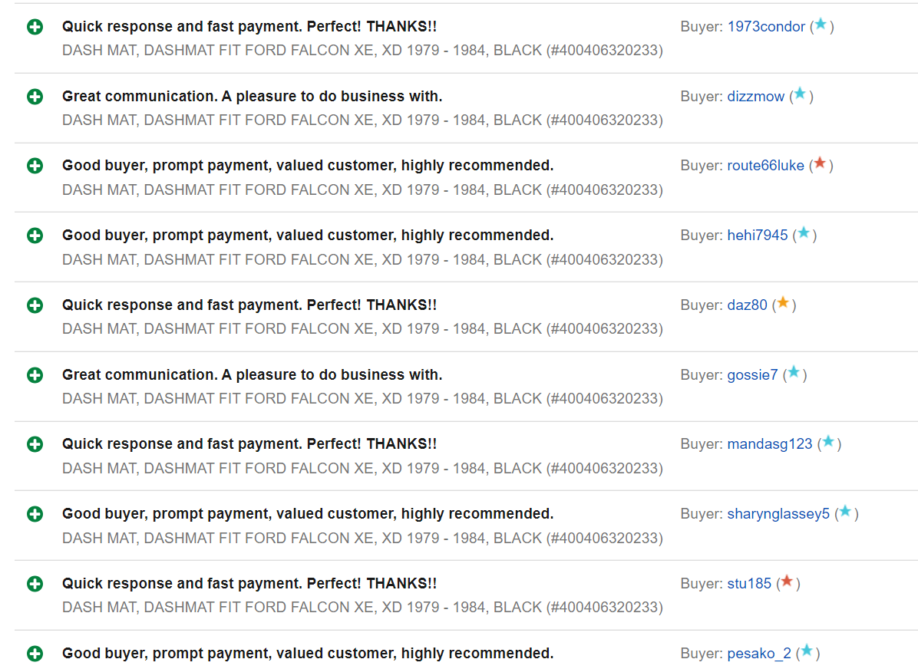Click green plus icon on dizzmow feedback row
918x669 pixels.
click(x=35, y=97)
